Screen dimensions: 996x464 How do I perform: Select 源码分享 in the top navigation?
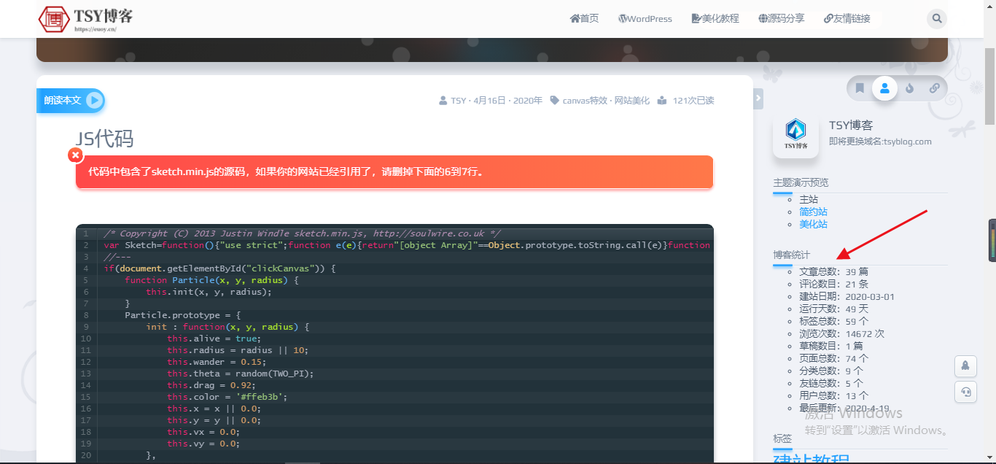pyautogui.click(x=781, y=19)
